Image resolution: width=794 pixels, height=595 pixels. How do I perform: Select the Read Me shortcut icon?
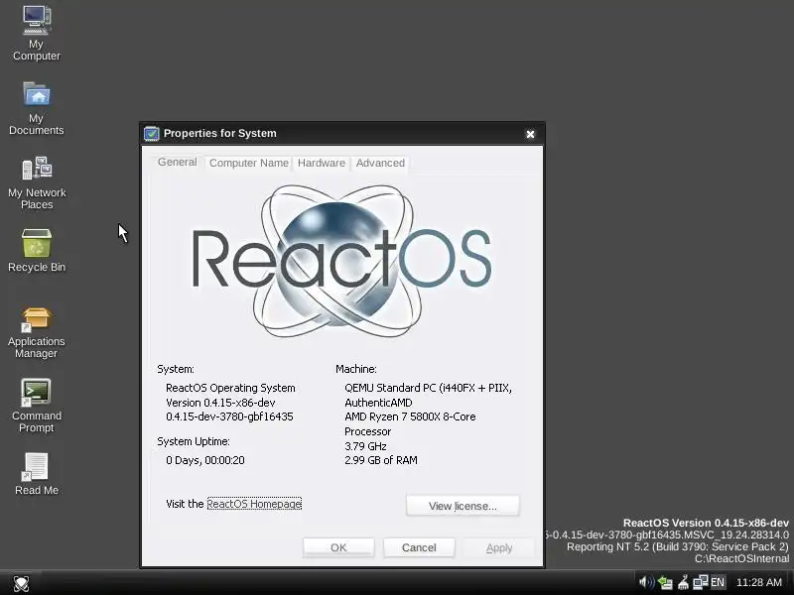pos(37,474)
